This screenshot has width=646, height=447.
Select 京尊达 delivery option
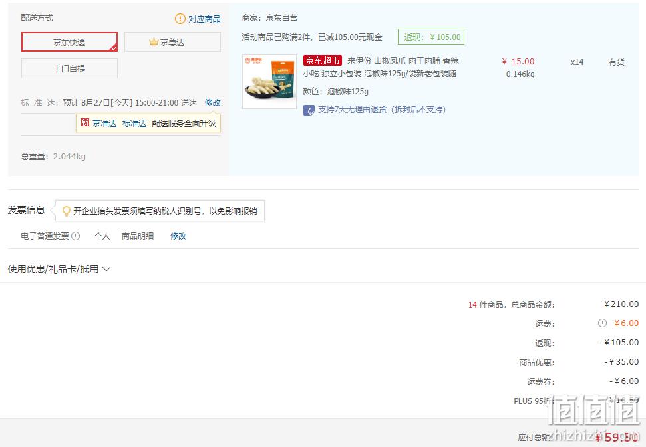[x=172, y=42]
